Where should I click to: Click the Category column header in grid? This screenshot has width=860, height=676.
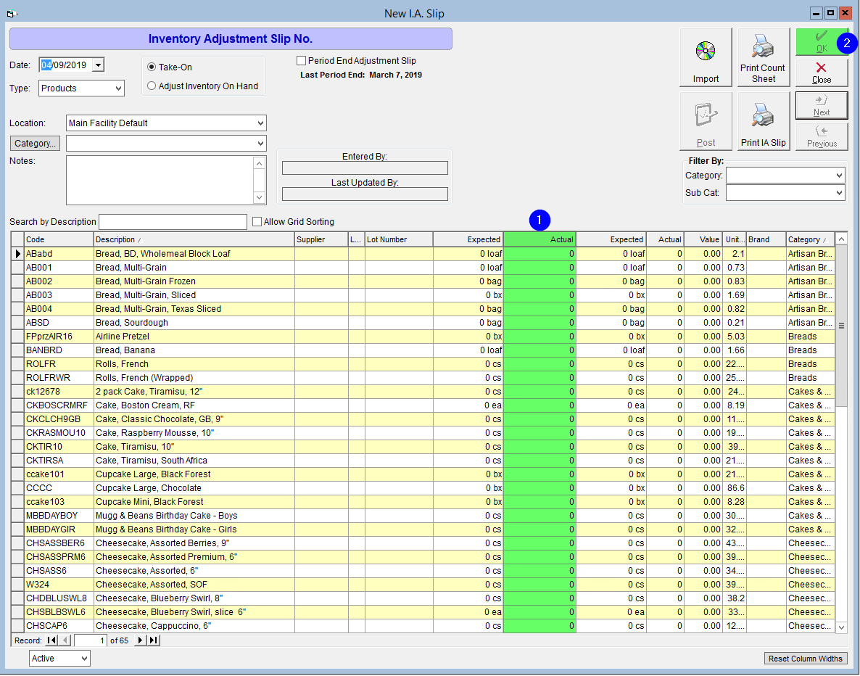[810, 239]
